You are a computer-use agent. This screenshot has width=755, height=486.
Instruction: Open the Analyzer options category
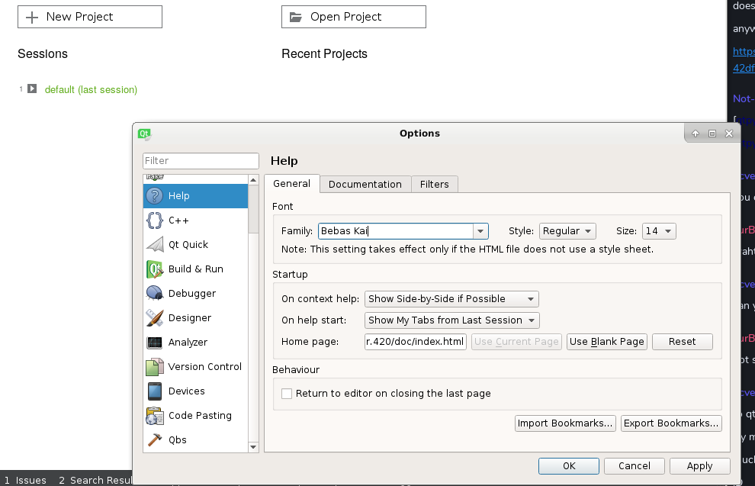pos(195,343)
